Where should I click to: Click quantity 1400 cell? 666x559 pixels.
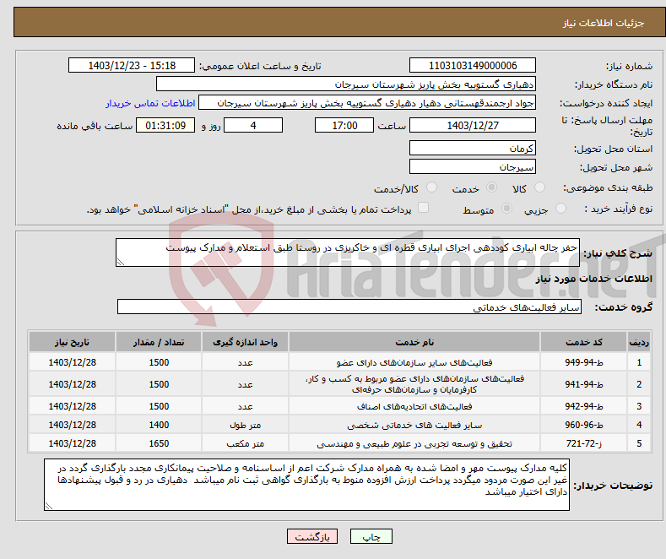pyautogui.click(x=159, y=425)
